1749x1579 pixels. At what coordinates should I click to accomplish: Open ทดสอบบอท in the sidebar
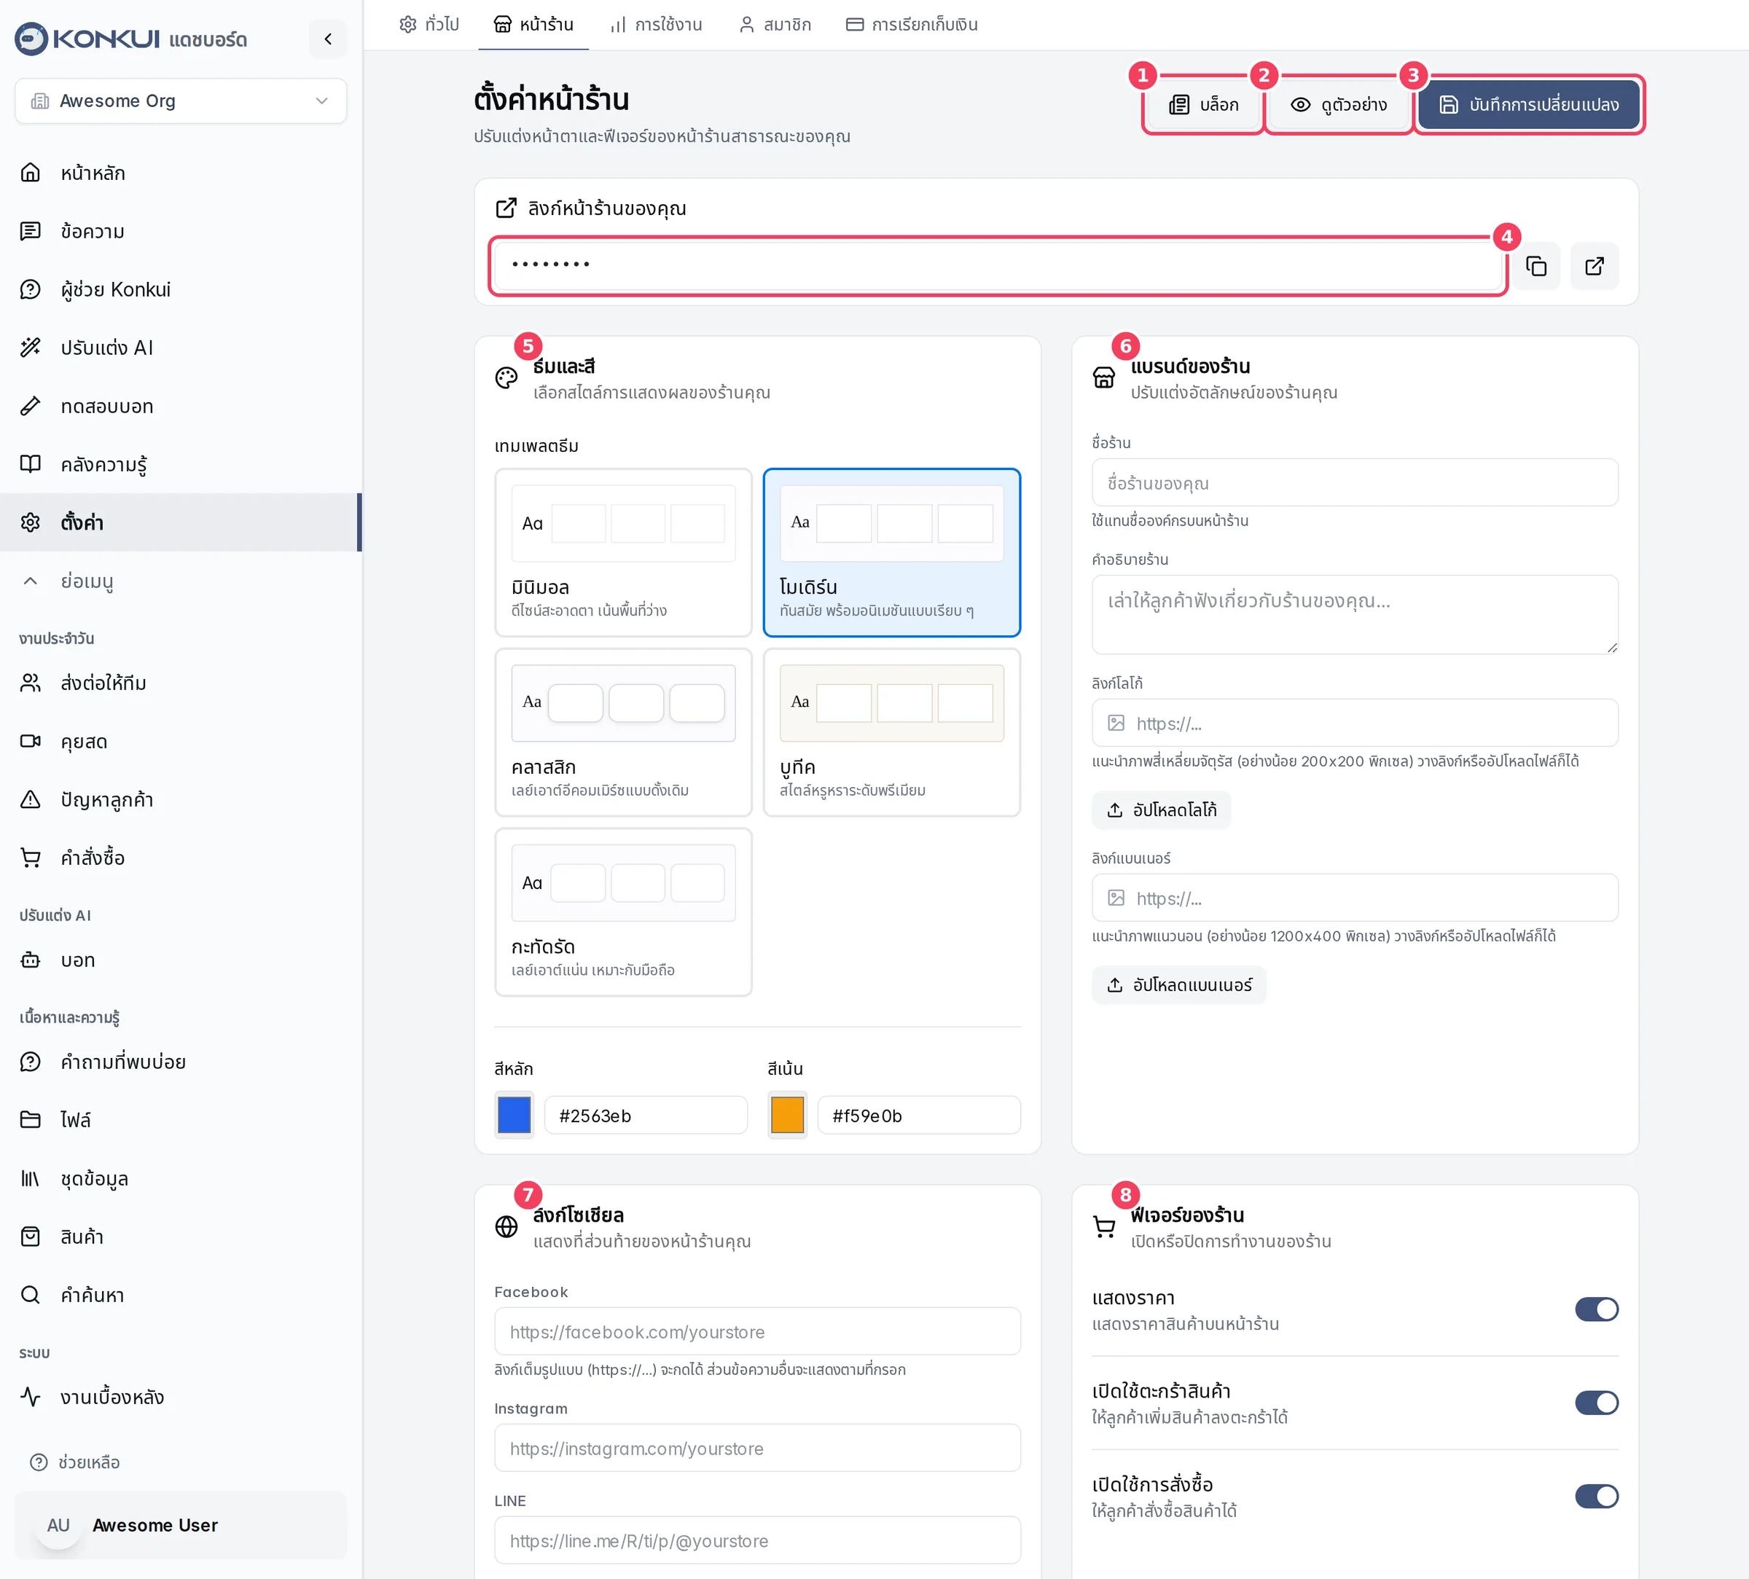pos(181,406)
